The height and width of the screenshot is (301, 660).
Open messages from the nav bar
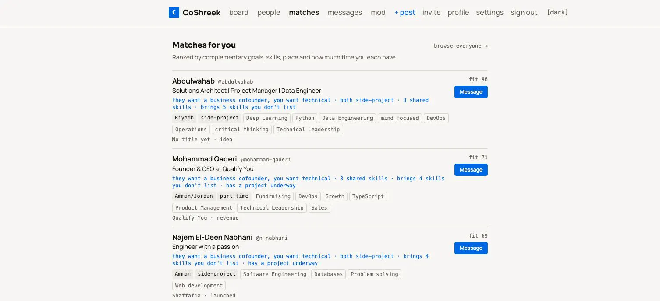click(x=345, y=12)
